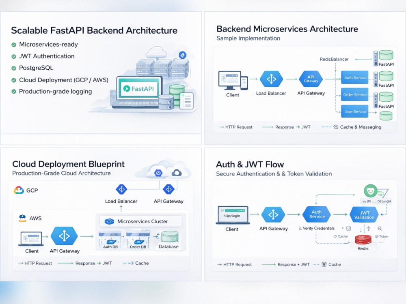This screenshot has height=304, width=406.
Task: Click the Order Service box
Action: tap(355, 94)
